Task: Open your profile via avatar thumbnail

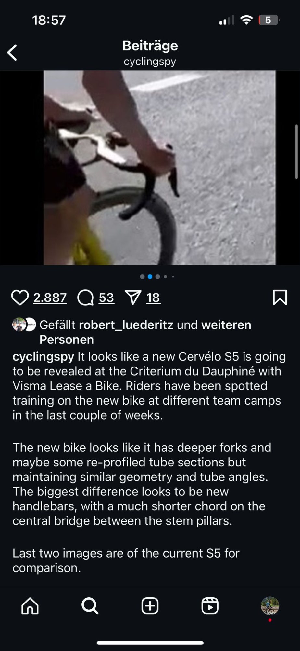Action: (x=270, y=606)
